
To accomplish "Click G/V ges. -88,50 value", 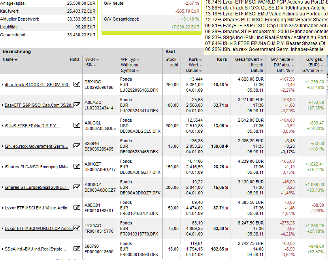I will coord(318,205).
